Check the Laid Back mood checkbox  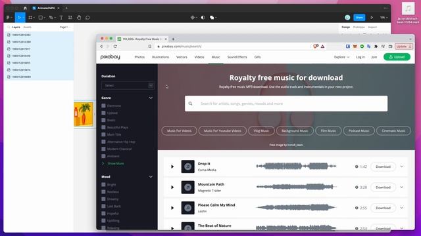point(103,206)
